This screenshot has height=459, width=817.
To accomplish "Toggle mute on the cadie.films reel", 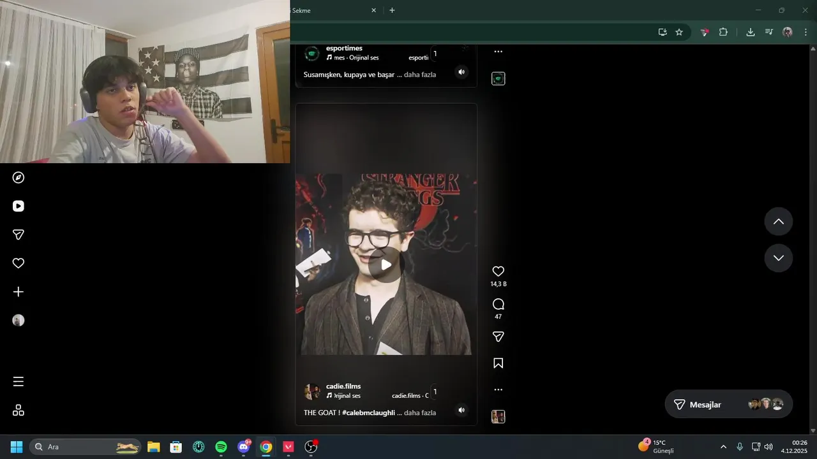I will pos(461,410).
